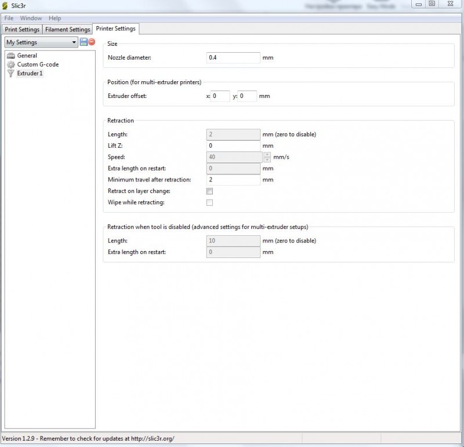Click Minimum travel after retraction field
The height and width of the screenshot is (447, 464).
[233, 180]
